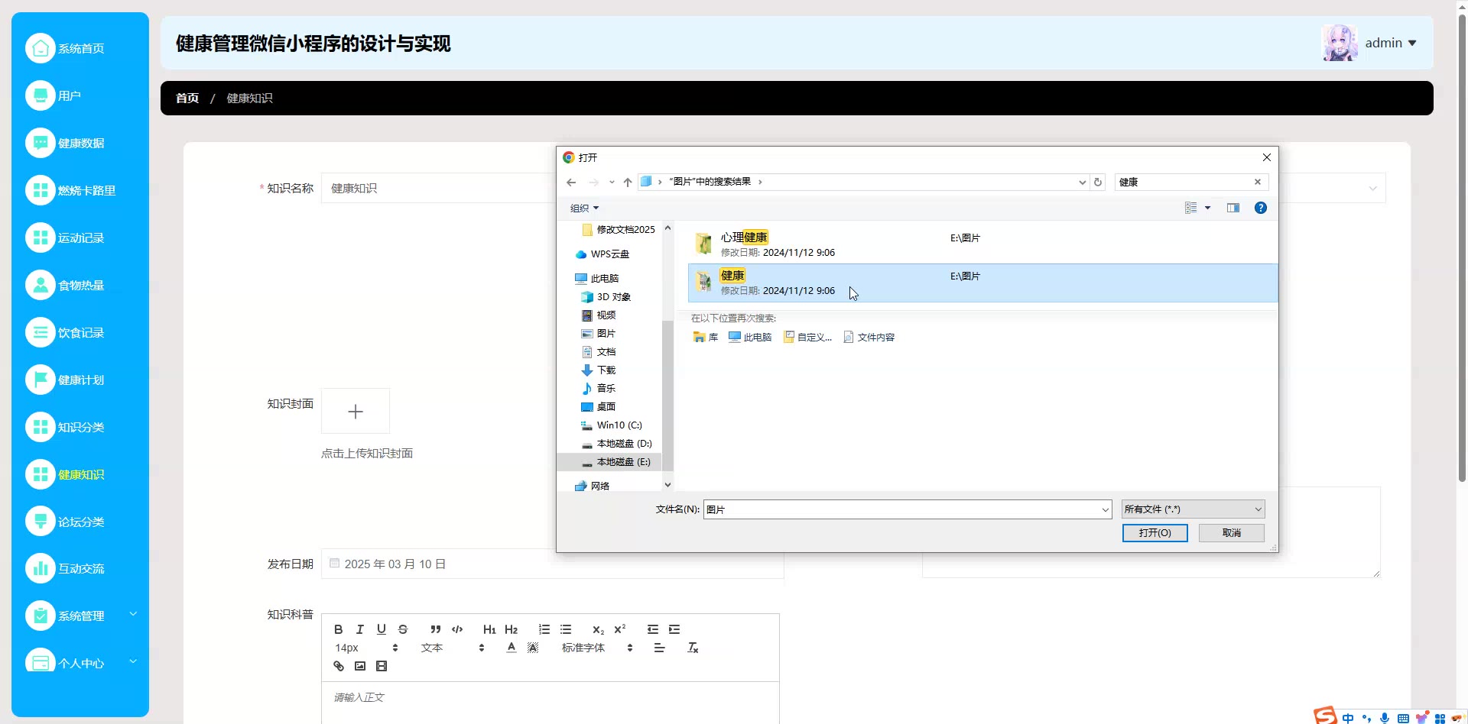1468x724 pixels.
Task: Search again in 文件内容
Action: [869, 337]
